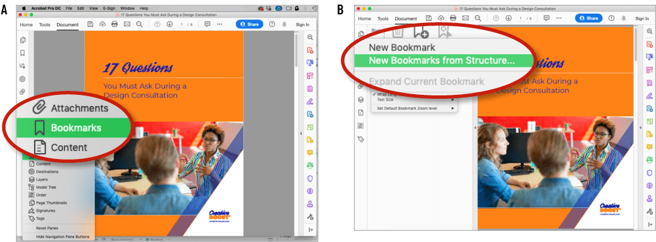
Task: Click the Share button in window B
Action: tap(588, 18)
